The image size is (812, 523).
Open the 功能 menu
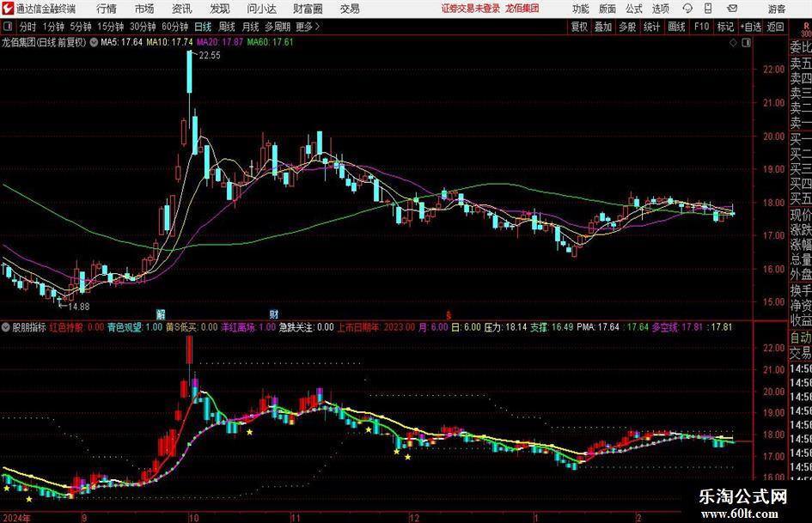581,9
